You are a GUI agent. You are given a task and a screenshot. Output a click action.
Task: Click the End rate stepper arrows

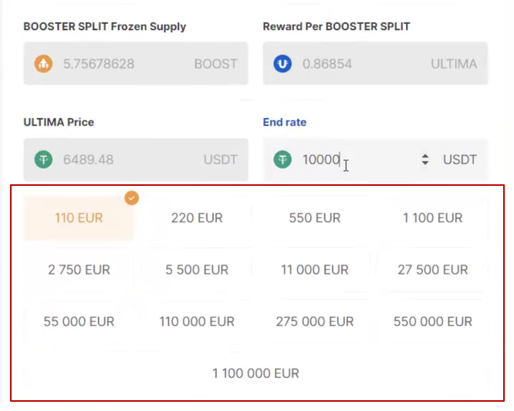(x=424, y=160)
